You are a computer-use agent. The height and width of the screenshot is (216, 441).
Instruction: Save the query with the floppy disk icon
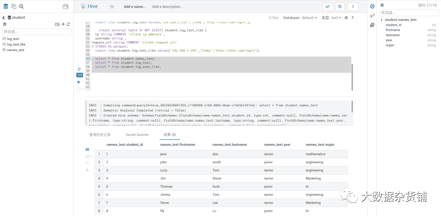340,7
